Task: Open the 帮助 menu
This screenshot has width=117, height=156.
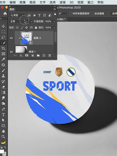Action: [100, 2]
